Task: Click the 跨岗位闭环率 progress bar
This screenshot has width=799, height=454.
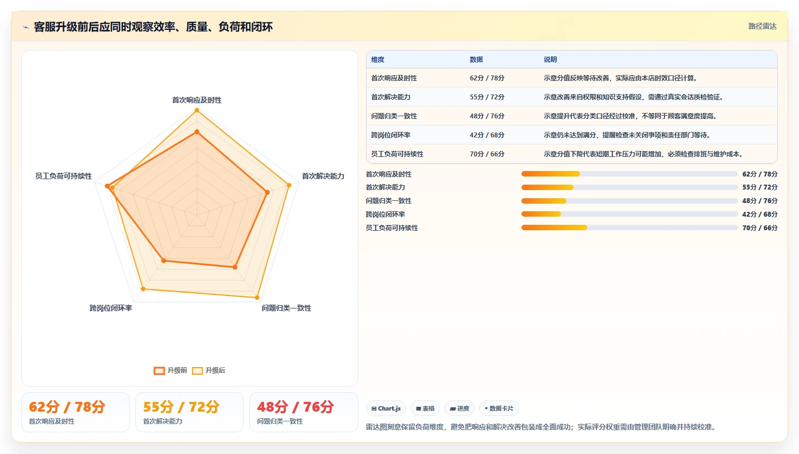Action: click(630, 214)
